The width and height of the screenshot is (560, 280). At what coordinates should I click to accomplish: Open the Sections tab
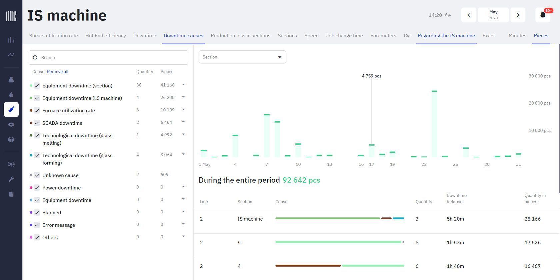pyautogui.click(x=287, y=36)
